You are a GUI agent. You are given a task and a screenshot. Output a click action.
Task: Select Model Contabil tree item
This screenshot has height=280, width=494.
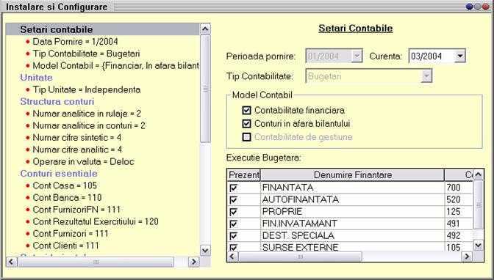tap(115, 65)
